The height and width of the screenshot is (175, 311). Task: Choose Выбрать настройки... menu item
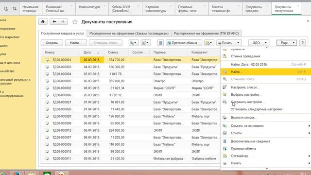click(x=266, y=95)
